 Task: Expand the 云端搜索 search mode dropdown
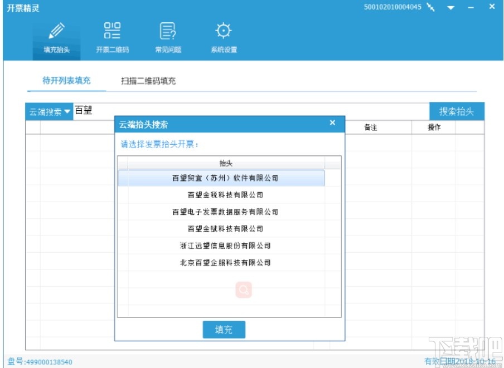49,112
